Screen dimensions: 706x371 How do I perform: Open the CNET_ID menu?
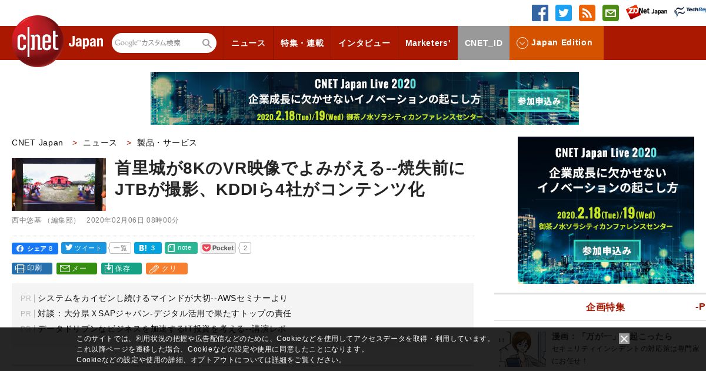coord(484,43)
